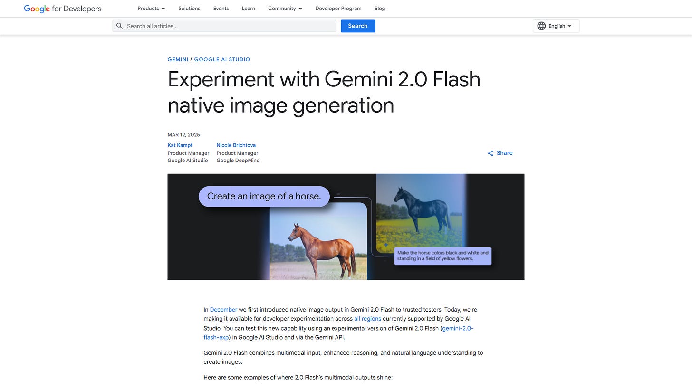Click the horse hero banner image

pos(346,227)
